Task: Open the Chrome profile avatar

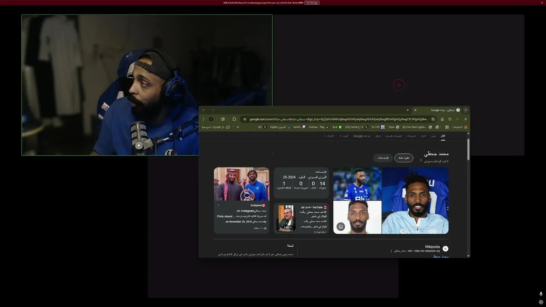Action: click(211, 119)
